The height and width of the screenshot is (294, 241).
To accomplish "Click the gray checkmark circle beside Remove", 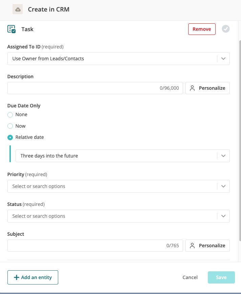I will pyautogui.click(x=226, y=29).
